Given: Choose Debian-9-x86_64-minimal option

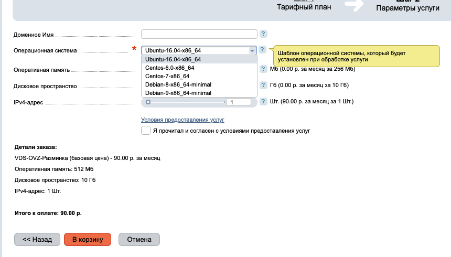Looking at the screenshot, I should (178, 93).
